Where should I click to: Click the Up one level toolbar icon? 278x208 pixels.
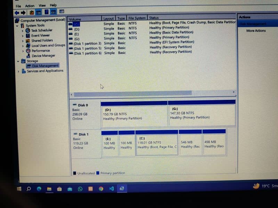click(x=32, y=12)
